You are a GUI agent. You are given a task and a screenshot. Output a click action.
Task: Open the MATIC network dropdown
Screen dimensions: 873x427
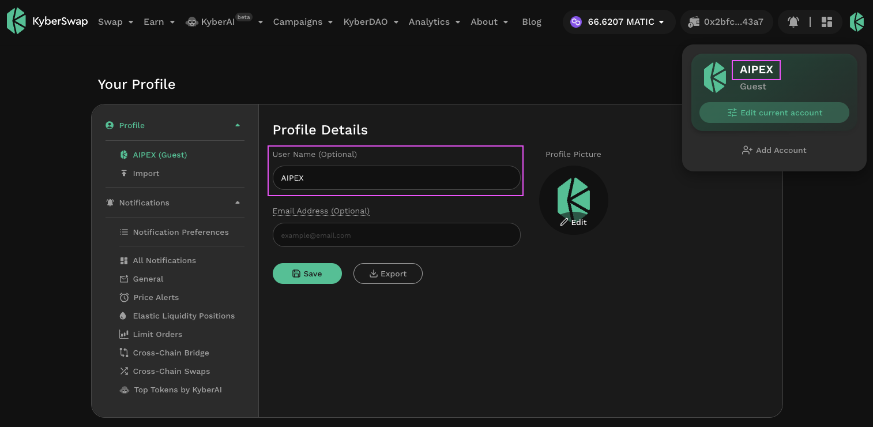click(619, 22)
